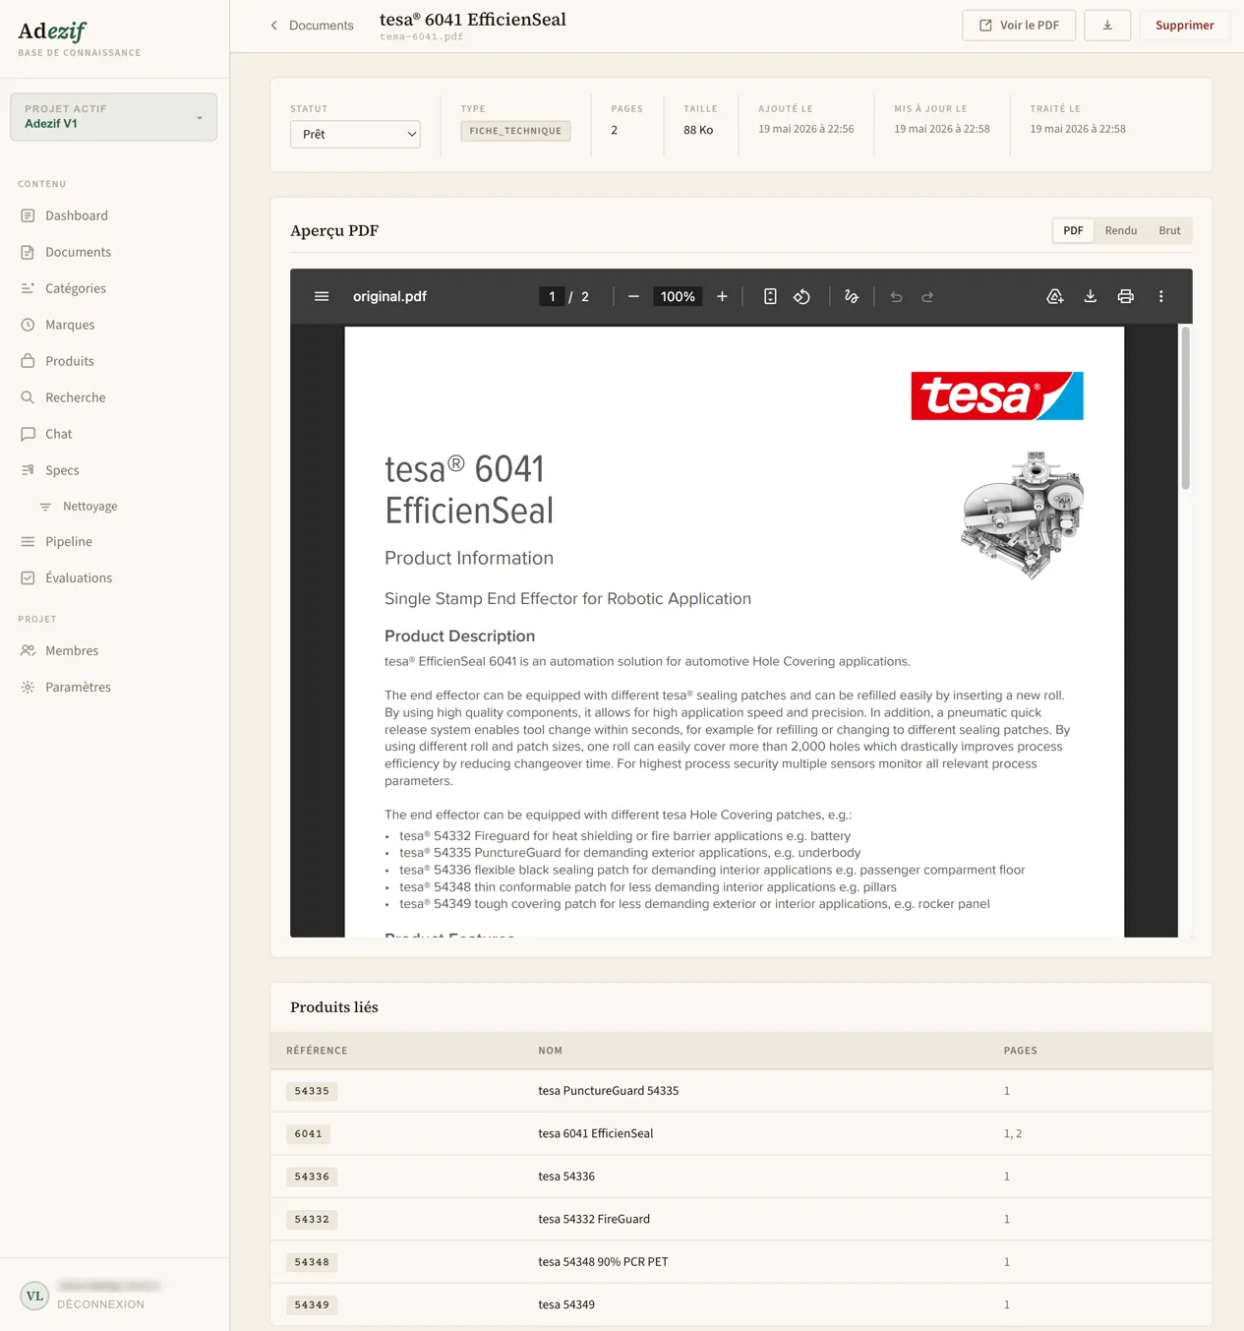Open the PDF viewer more actions menu

click(1161, 296)
